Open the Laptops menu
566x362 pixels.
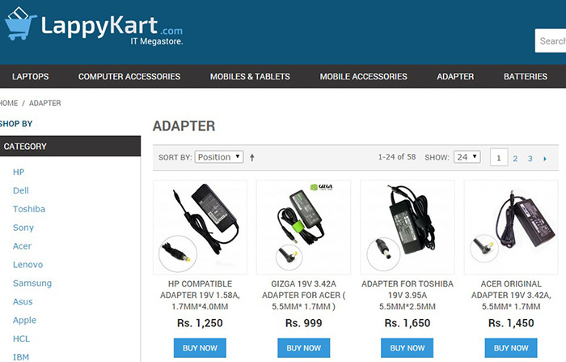coord(31,77)
